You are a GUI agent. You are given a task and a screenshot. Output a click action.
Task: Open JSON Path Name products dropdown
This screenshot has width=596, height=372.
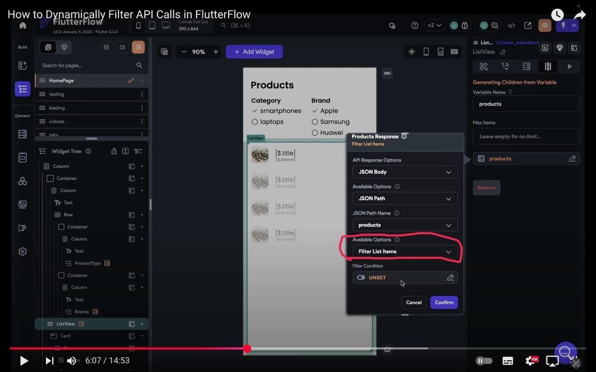pos(405,225)
